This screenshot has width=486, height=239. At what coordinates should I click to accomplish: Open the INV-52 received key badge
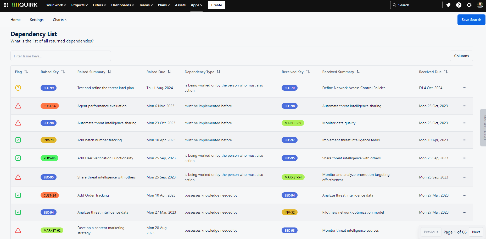pos(289,212)
